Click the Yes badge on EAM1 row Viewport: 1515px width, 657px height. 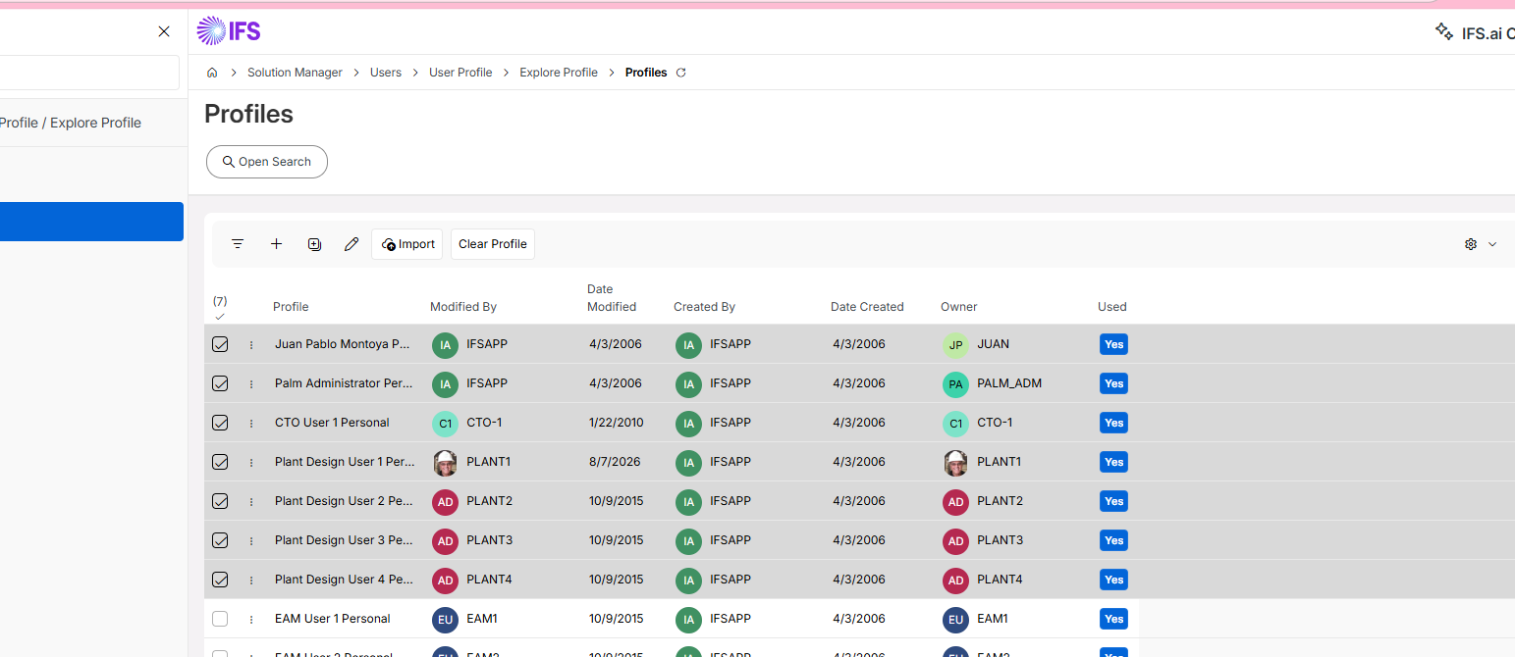[x=1113, y=619]
